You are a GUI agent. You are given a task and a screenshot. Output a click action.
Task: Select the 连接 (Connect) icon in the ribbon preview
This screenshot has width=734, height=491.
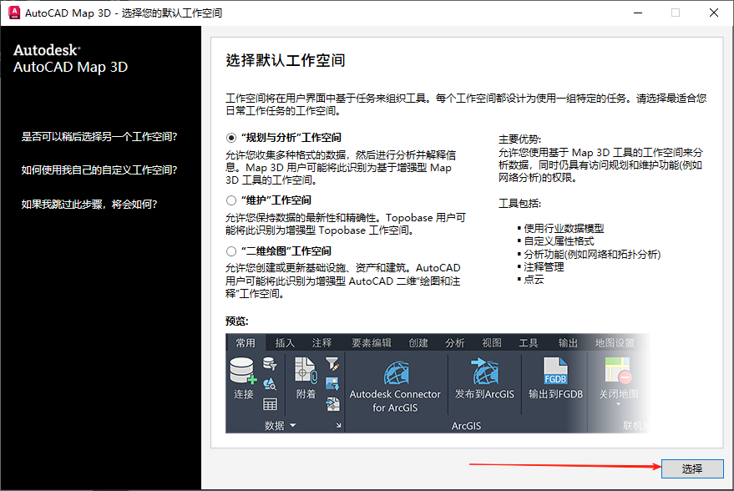pyautogui.click(x=241, y=370)
